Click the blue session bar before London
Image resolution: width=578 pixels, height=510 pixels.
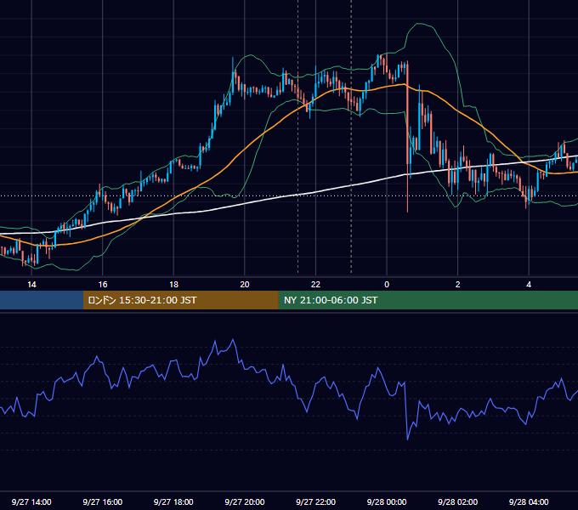click(42, 300)
